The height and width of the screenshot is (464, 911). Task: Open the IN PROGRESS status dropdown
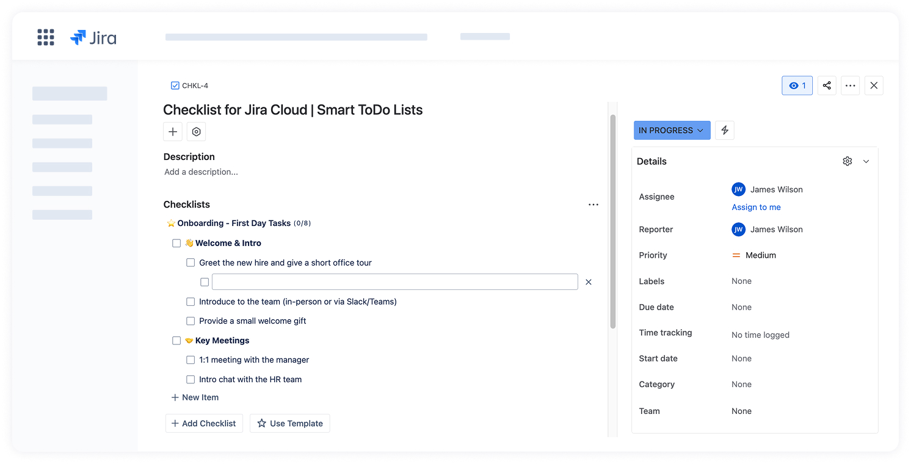(672, 130)
